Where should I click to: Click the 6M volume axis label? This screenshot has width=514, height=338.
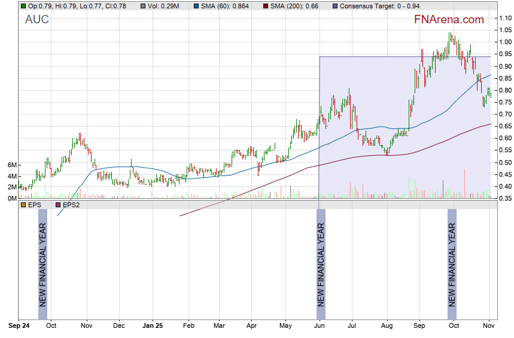click(11, 165)
